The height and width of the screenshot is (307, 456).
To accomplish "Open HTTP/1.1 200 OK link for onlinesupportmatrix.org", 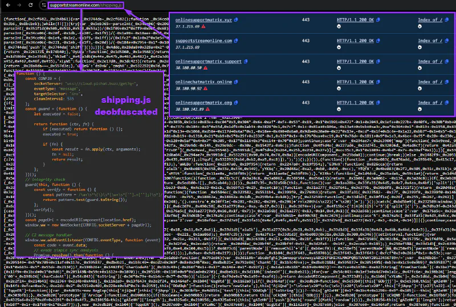I will [355, 103].
